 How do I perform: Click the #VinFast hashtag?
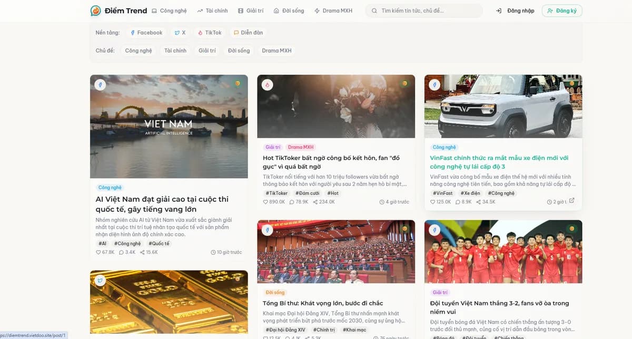(x=443, y=193)
